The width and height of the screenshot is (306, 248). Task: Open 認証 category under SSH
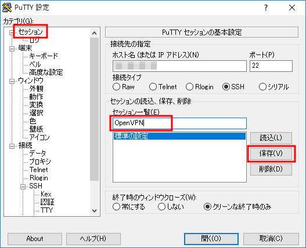[47, 202]
